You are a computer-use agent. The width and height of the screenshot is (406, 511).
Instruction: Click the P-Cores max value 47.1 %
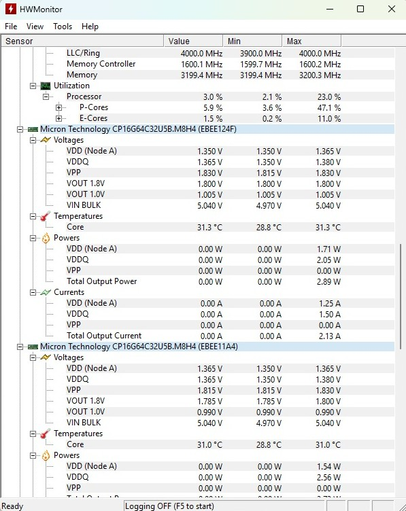click(328, 108)
